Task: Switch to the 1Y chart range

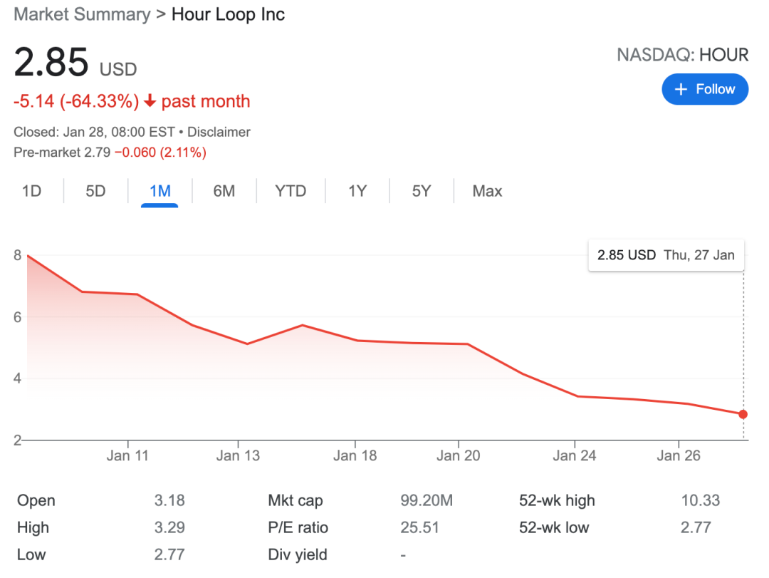Action: click(x=357, y=191)
